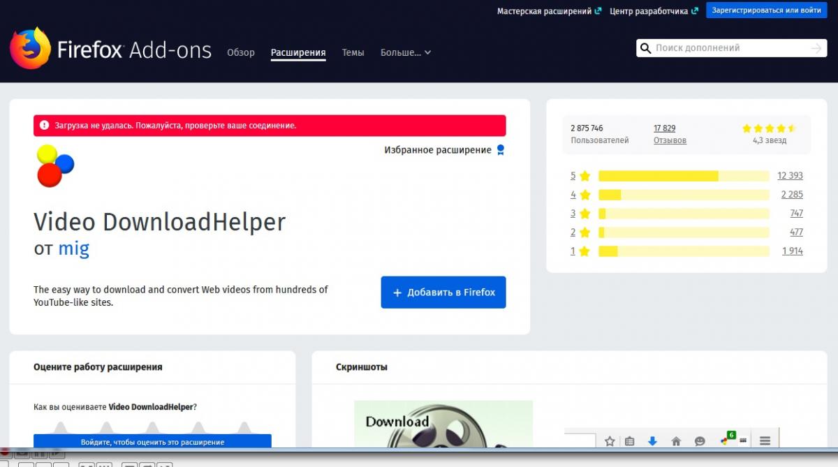Click the Пользователей label
838x467 pixels.
click(x=600, y=140)
